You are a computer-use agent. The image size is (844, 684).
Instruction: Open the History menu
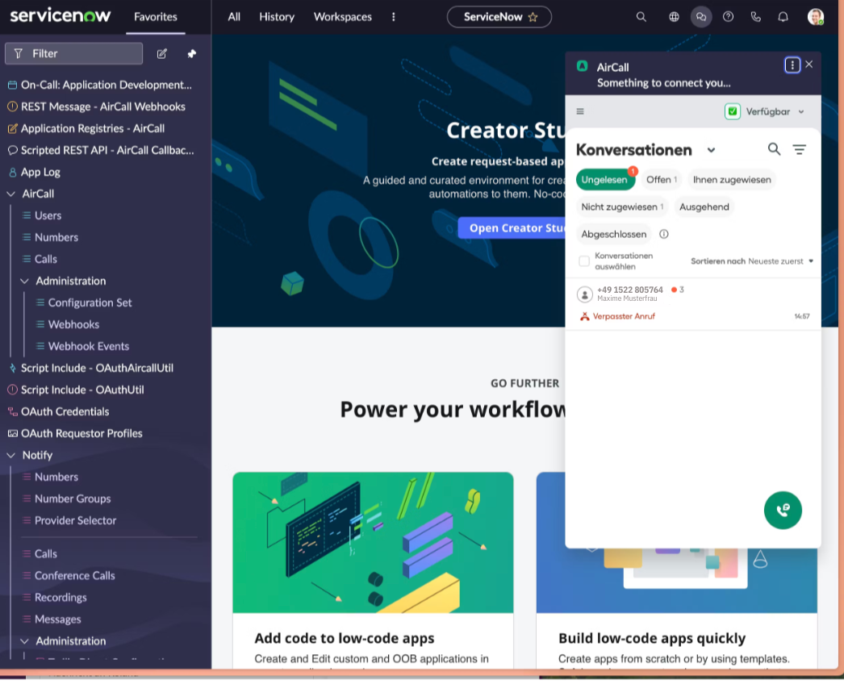(277, 17)
